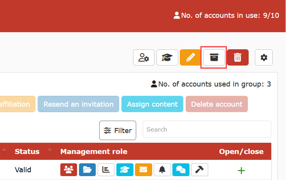The image size is (286, 180).
Task: Click the graduation cap toolbar button
Action: click(x=167, y=58)
